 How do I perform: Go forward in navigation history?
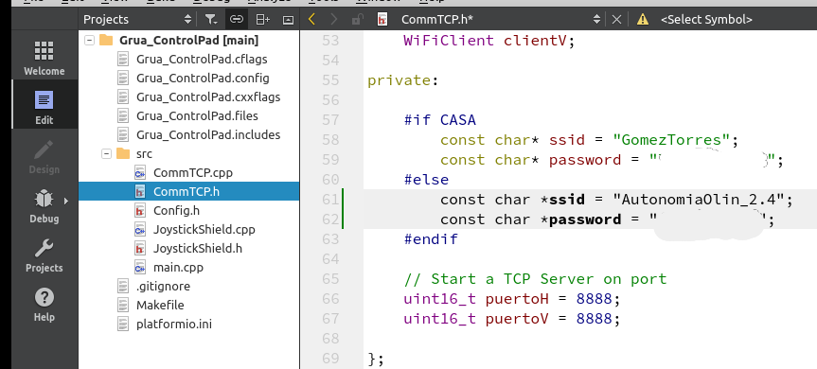pyautogui.click(x=334, y=20)
